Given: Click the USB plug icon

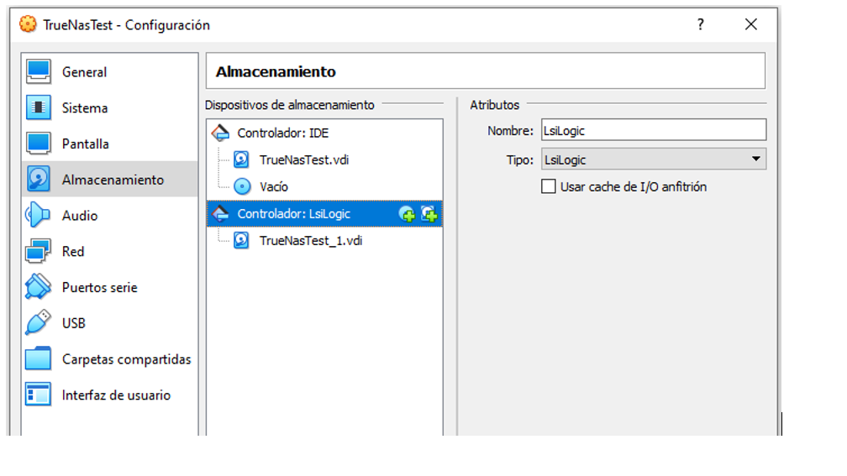Looking at the screenshot, I should [38, 322].
